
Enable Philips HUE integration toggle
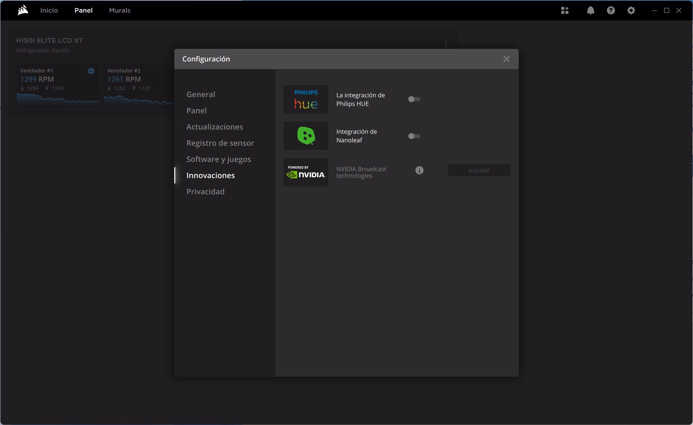click(414, 99)
